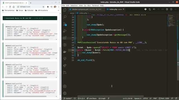Click the feedback icon in status bar
Image resolution: width=179 pixels, height=100 pixels.
click(172, 98)
